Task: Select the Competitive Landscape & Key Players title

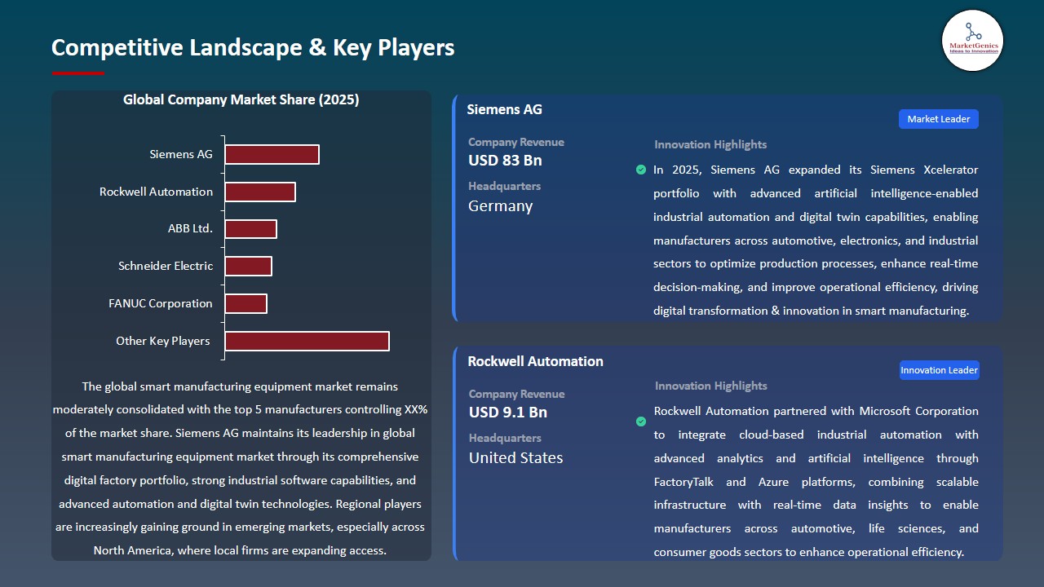Action: [253, 47]
